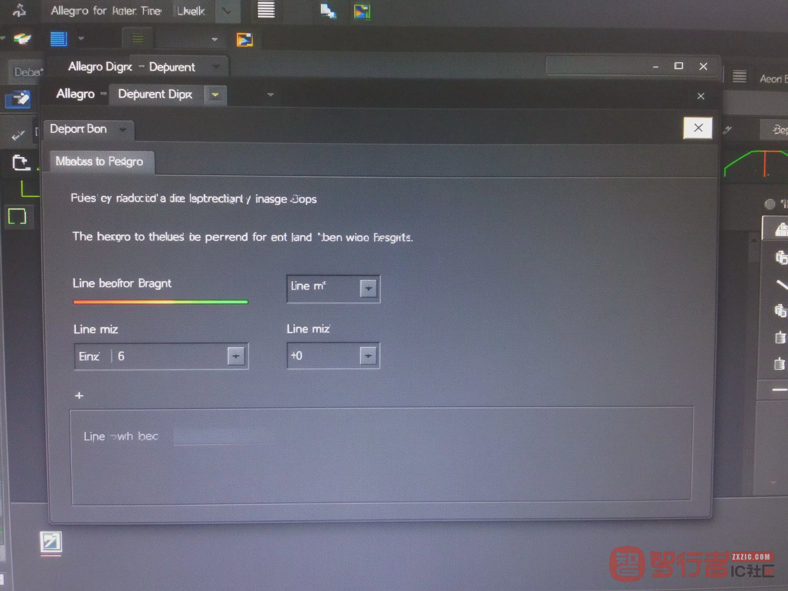
Task: Click the blue lined sheet toolbar icon
Action: (x=58, y=39)
